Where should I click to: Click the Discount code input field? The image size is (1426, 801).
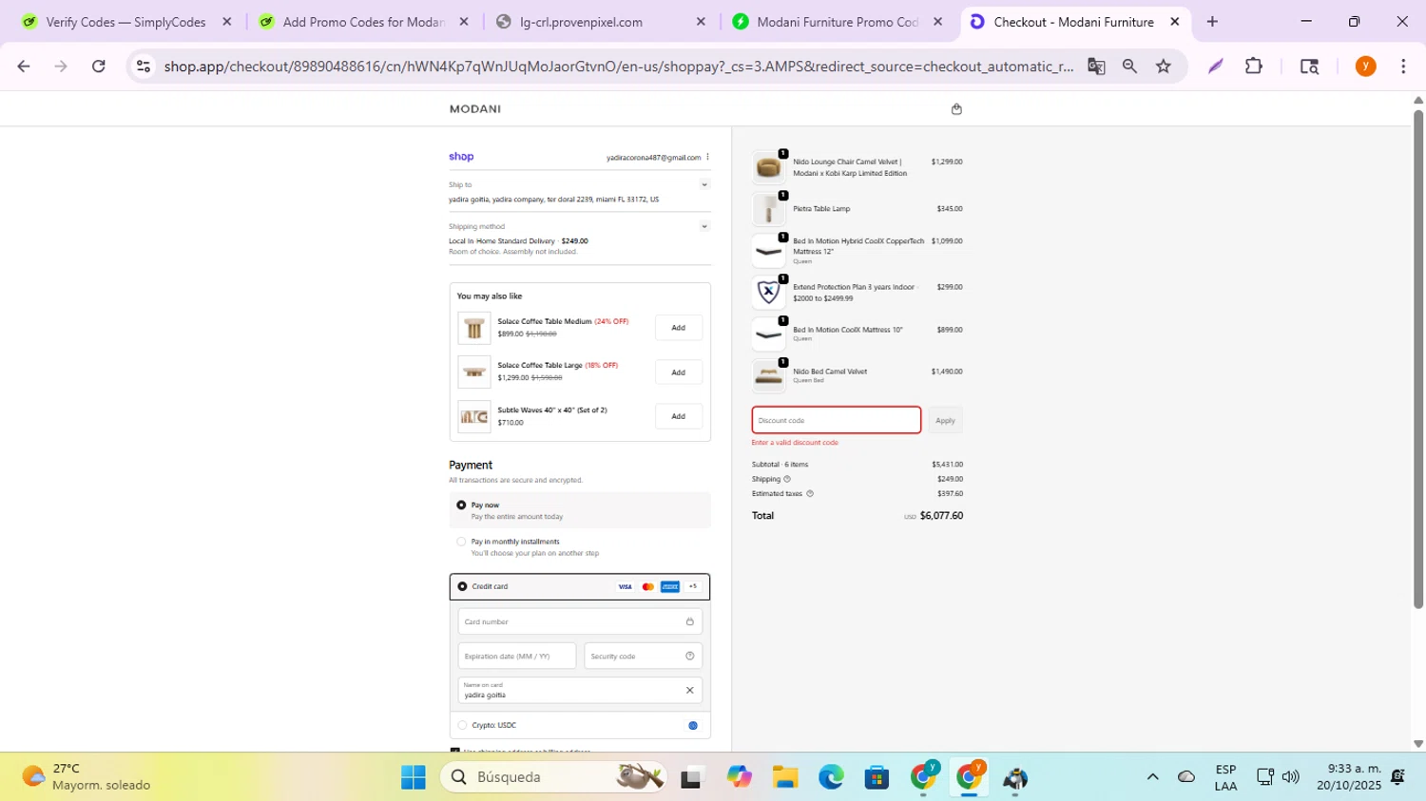pos(837,421)
